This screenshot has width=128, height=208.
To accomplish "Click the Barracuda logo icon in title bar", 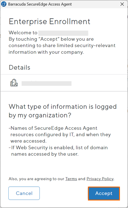I will (x=3, y=4).
